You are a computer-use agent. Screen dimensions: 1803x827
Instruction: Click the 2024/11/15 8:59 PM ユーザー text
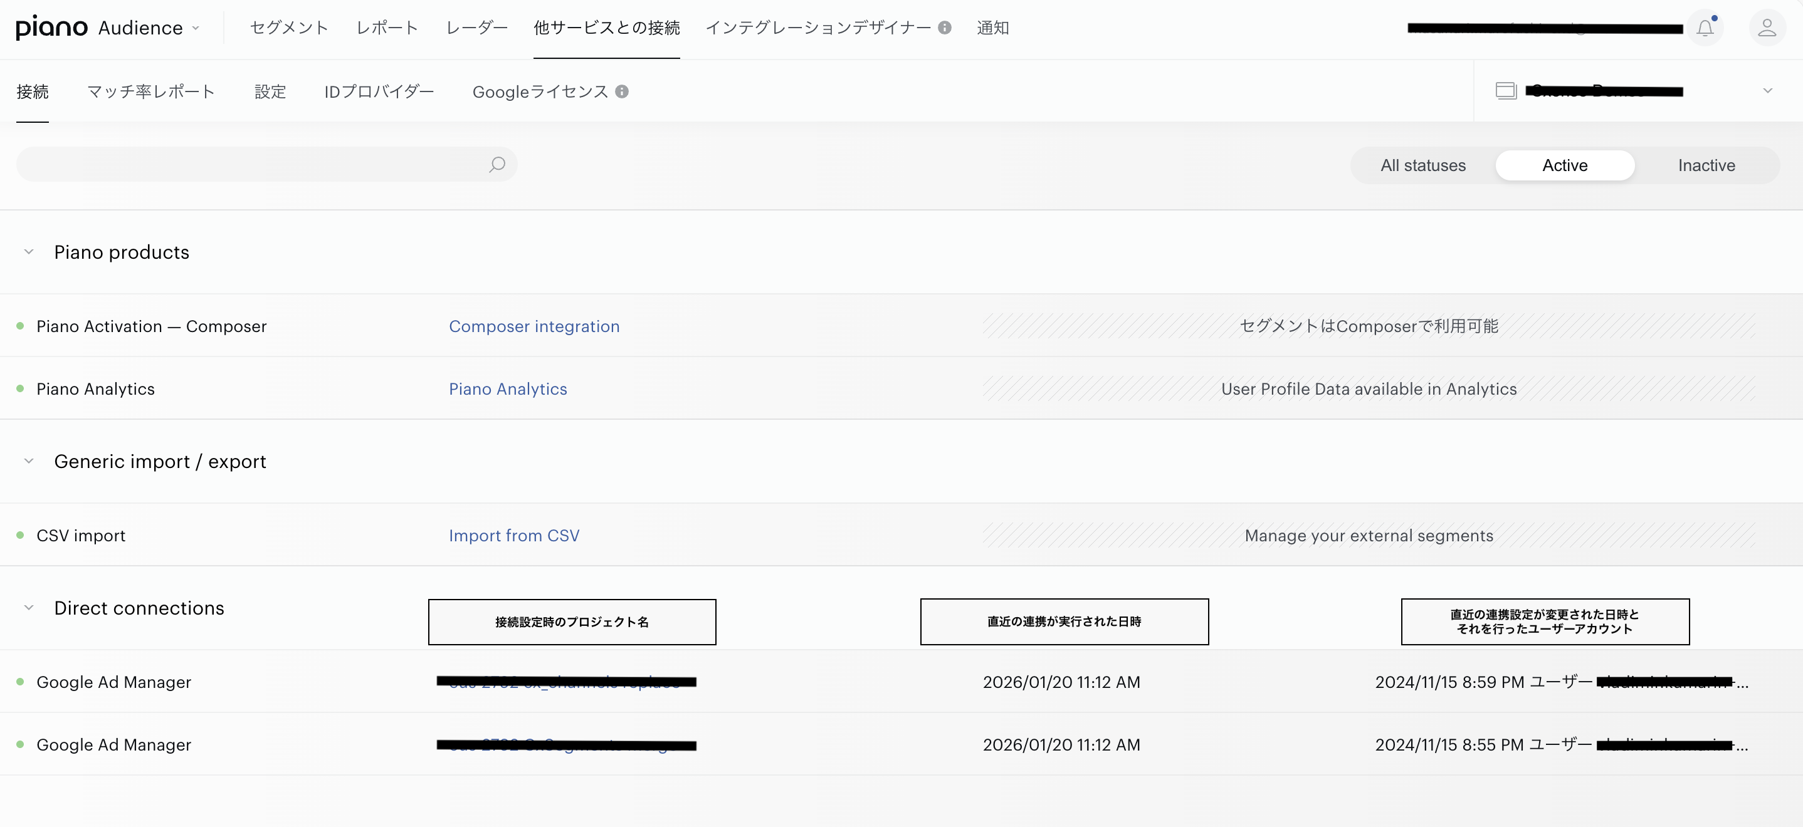[x=1483, y=682]
